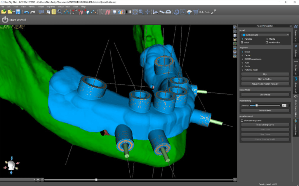Click the head orientation widget

[x=11, y=165]
